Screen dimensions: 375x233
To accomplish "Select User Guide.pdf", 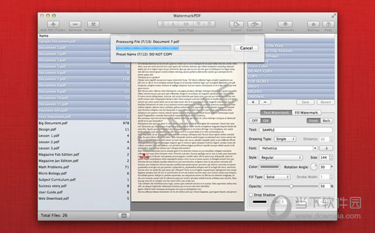I will [x=84, y=192].
